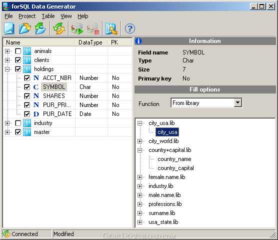
Task: Start data generation with play database icon
Action: coord(77,28)
